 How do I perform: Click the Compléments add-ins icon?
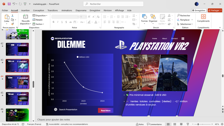203,17
